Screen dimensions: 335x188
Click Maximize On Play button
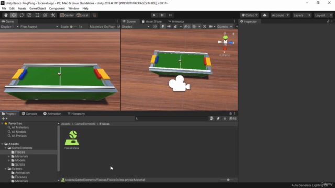tap(102, 27)
